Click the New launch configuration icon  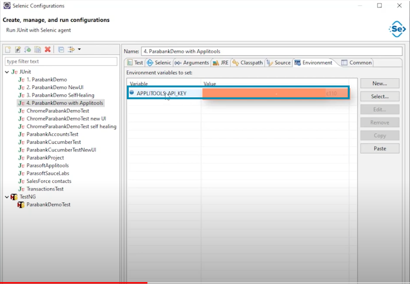click(x=8, y=49)
